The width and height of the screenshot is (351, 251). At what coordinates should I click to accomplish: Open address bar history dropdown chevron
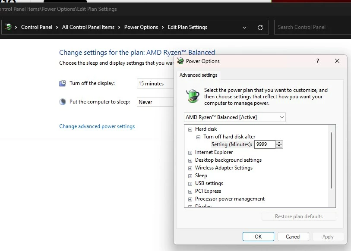point(244,28)
